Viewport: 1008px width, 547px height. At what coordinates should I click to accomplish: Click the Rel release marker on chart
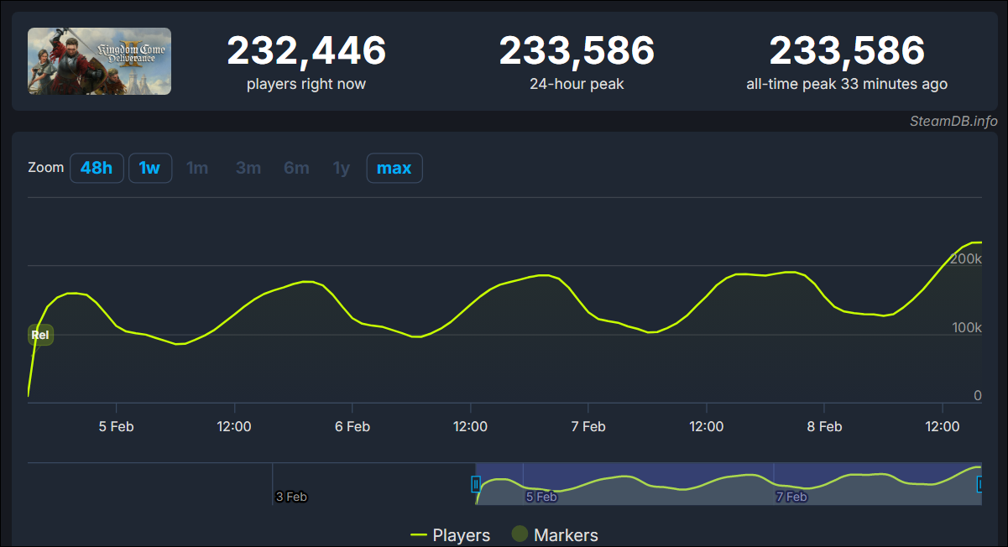point(40,335)
